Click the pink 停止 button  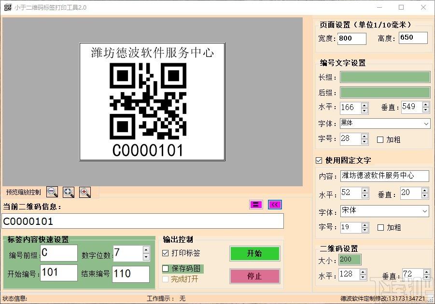tap(254, 276)
